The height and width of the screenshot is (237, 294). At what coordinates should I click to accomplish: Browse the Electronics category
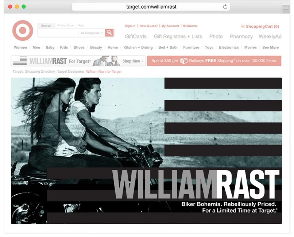click(229, 47)
